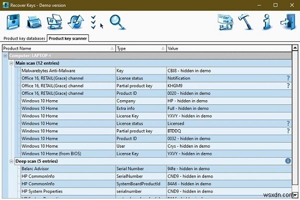Click "Serial Number" type cell for Belarc
The width and height of the screenshot is (300, 200).
pos(141,169)
